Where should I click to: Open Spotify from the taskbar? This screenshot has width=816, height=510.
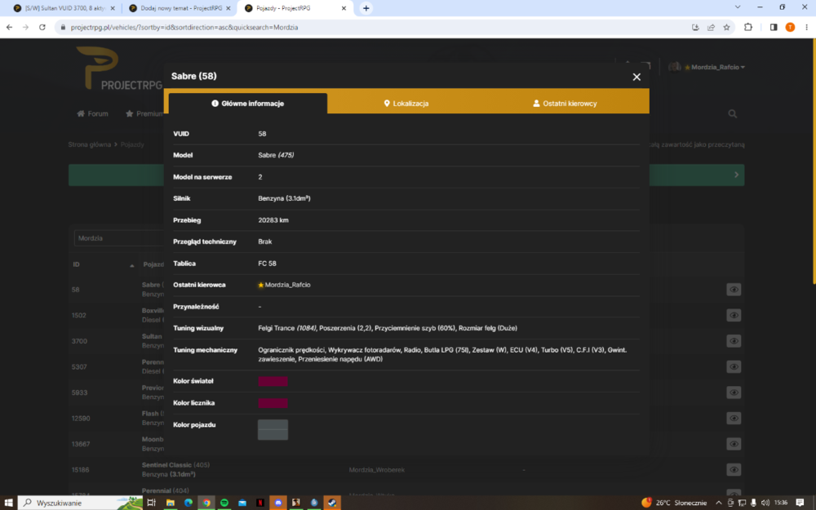[x=224, y=503]
